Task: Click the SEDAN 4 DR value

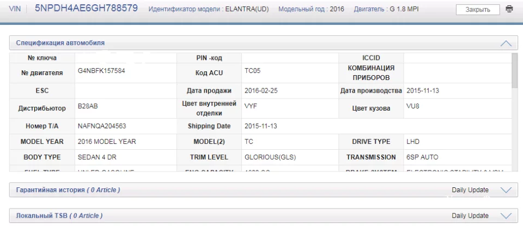Action: point(97,157)
